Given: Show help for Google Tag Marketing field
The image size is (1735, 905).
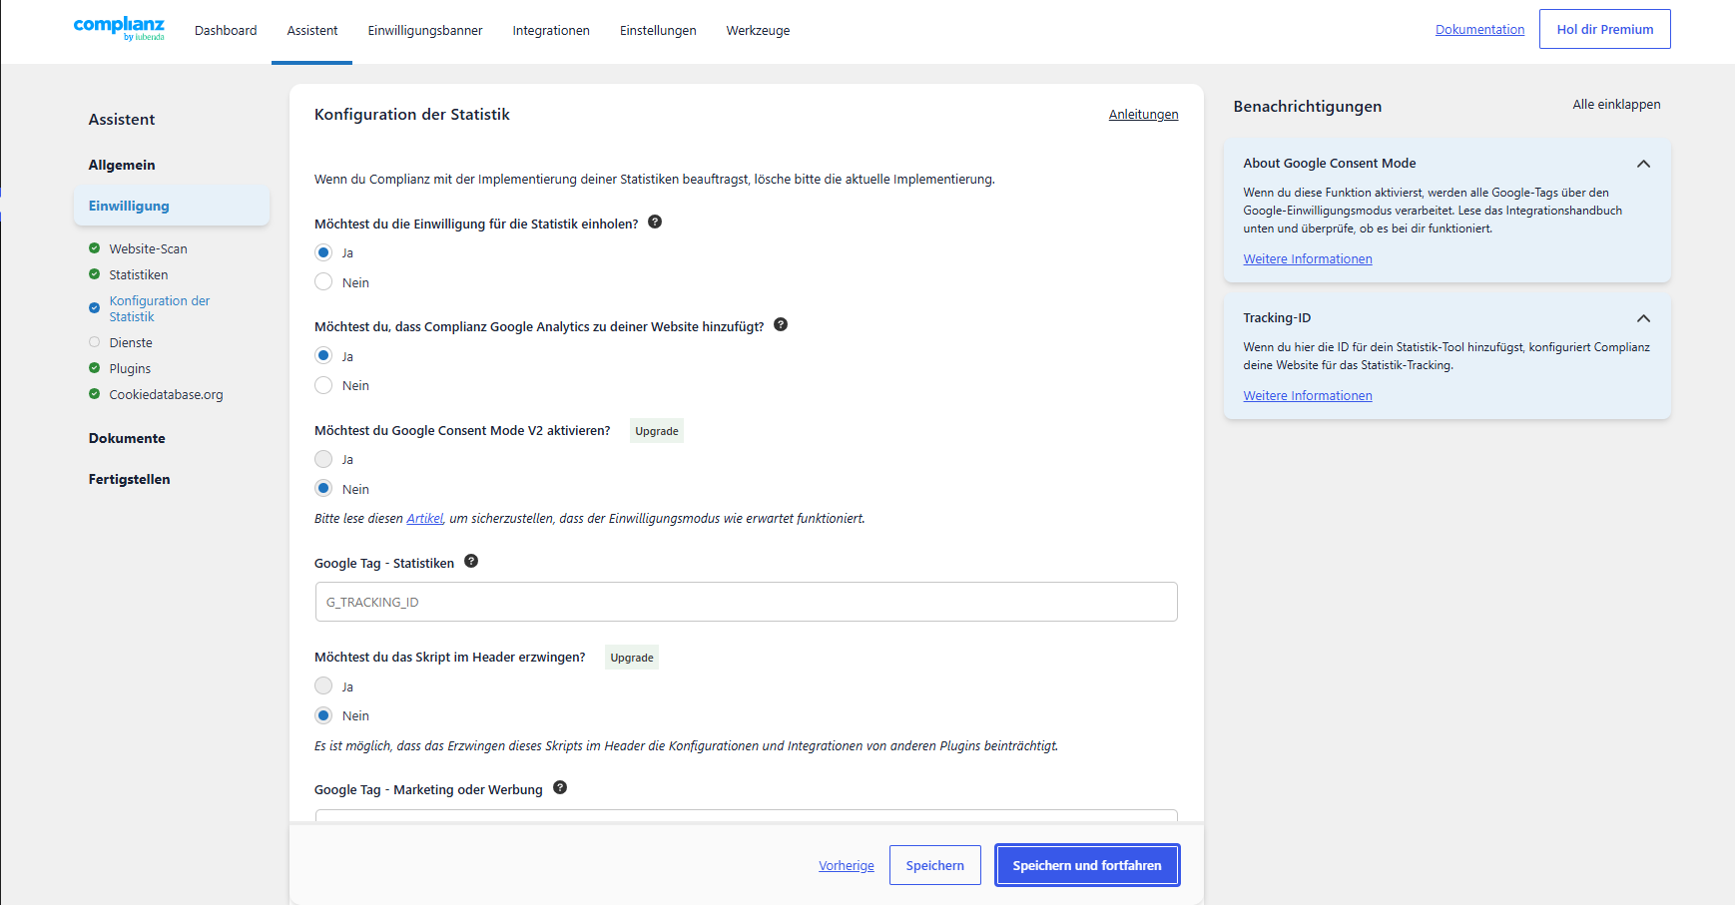Looking at the screenshot, I should click(x=560, y=787).
